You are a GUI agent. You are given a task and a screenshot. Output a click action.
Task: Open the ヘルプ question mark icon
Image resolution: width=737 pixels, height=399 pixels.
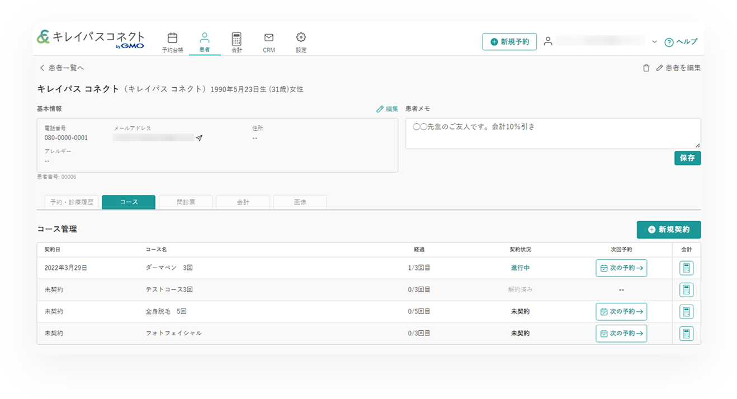[x=669, y=42]
